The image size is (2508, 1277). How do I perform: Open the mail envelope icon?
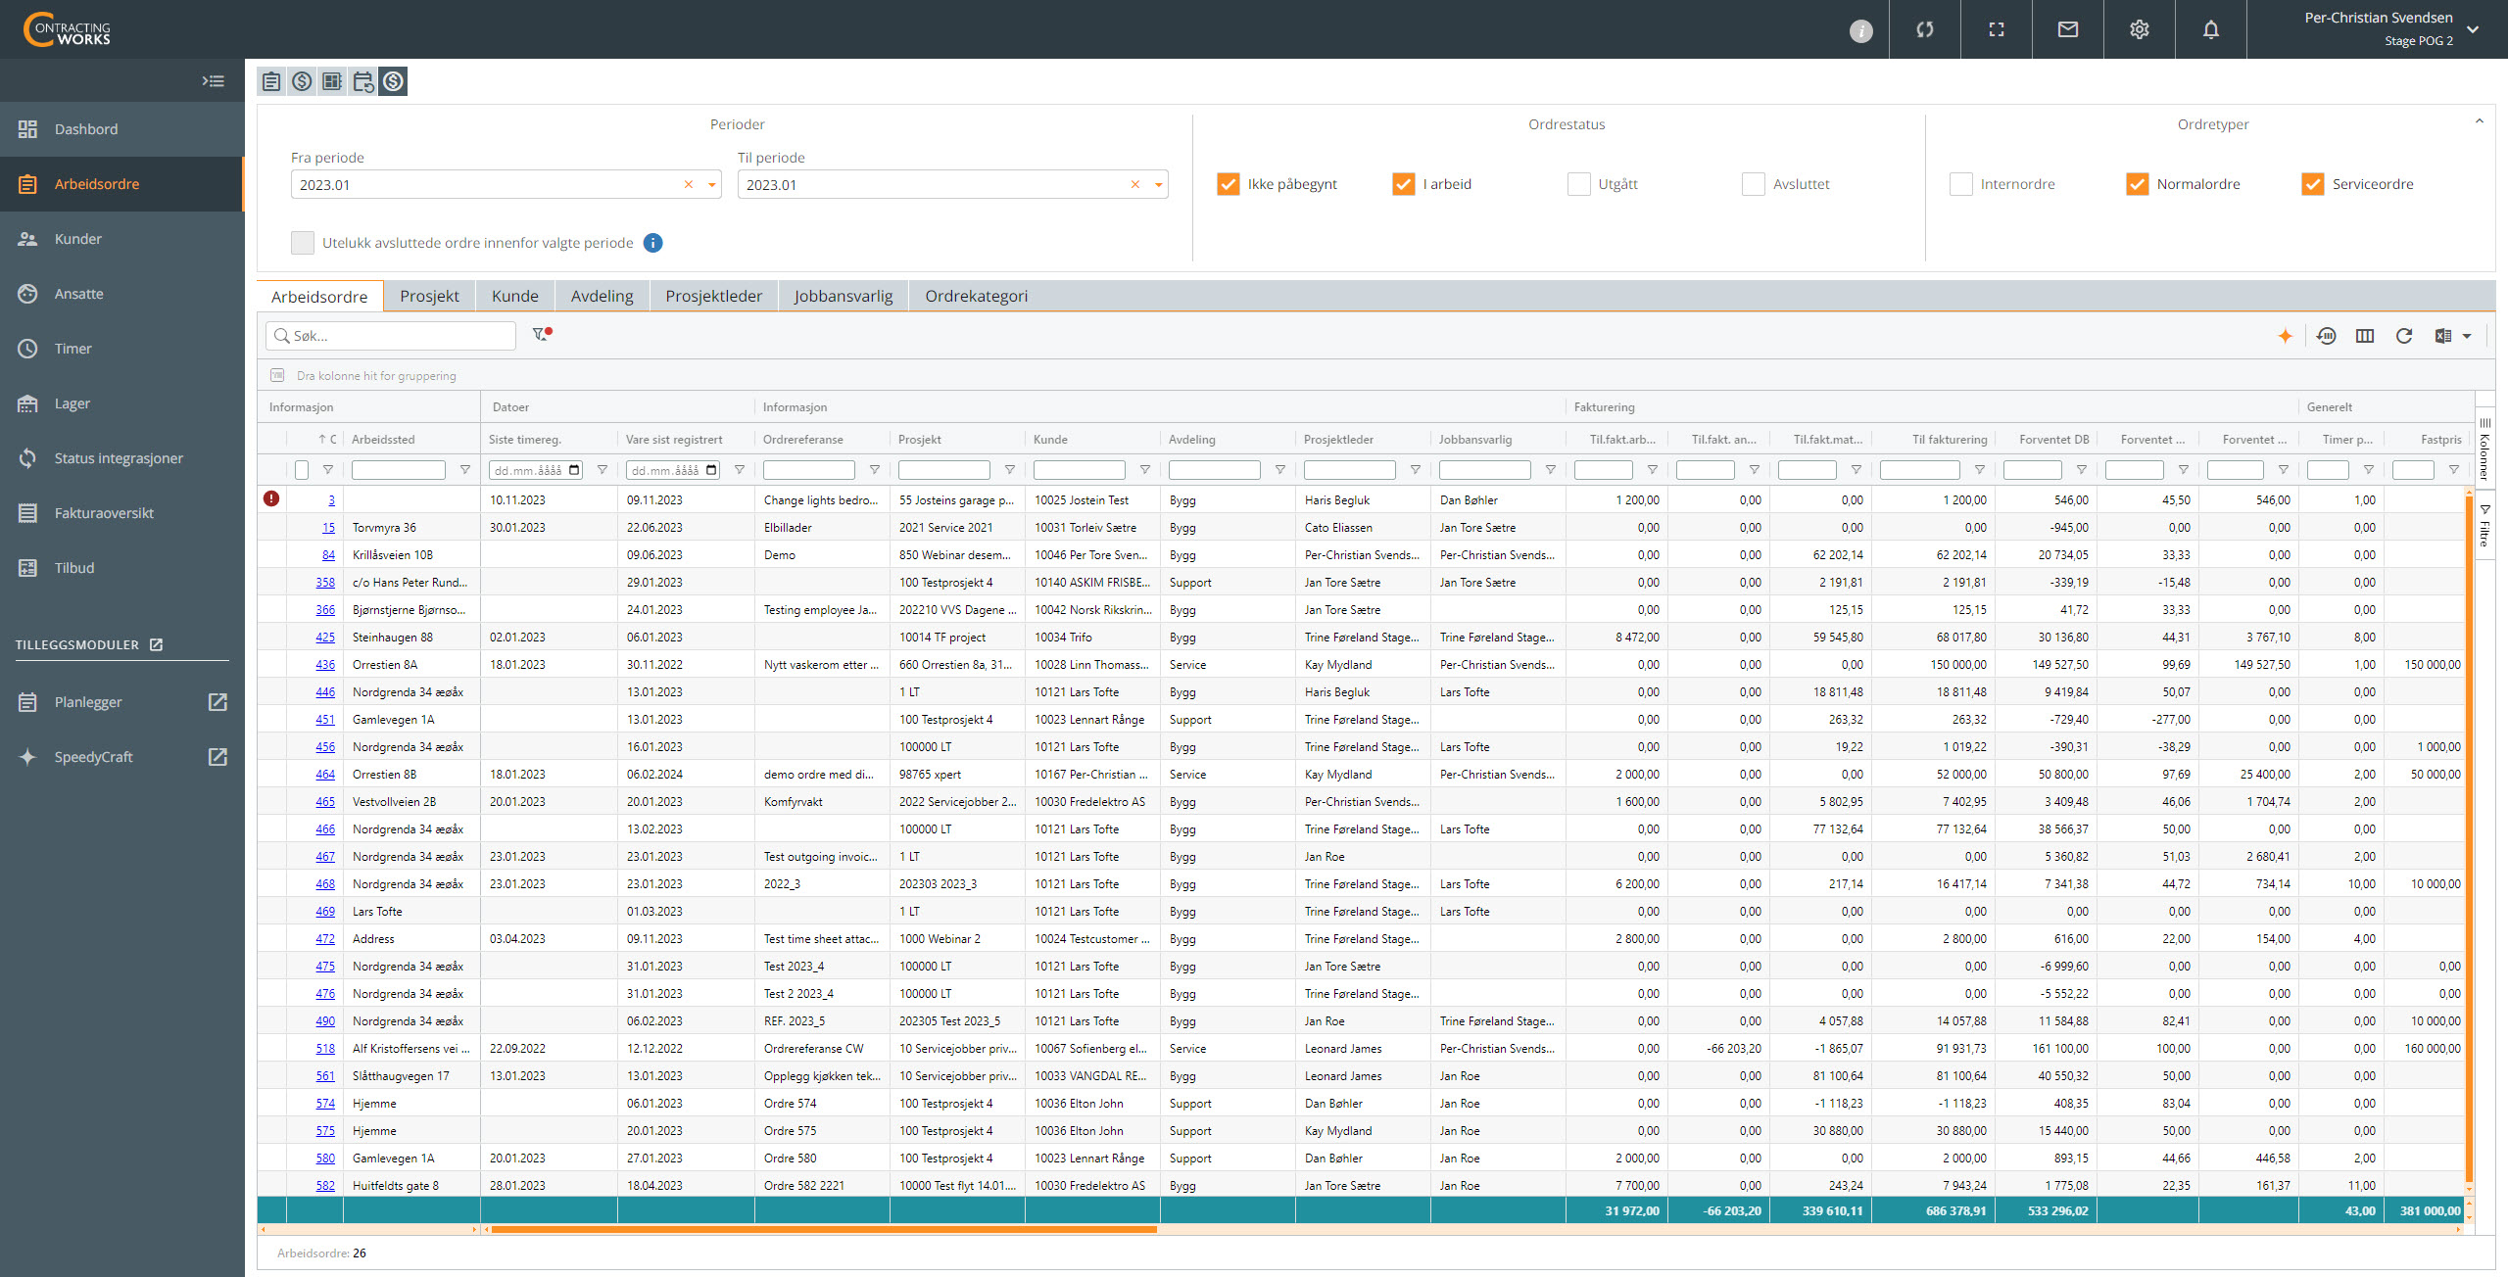pos(2068,29)
